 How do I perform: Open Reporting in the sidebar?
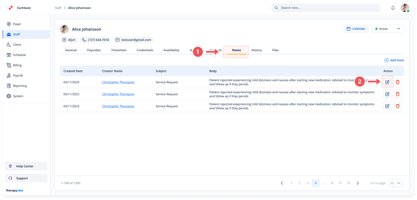[x=20, y=86]
